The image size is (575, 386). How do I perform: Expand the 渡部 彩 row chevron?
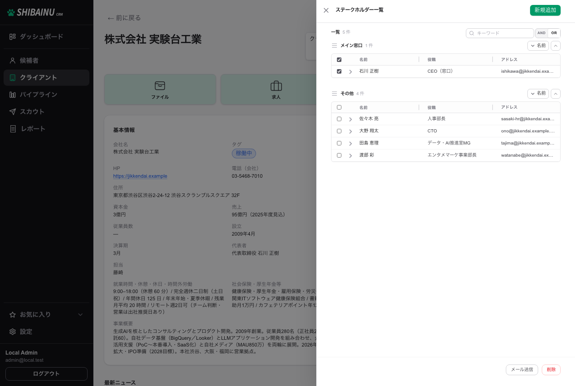[x=350, y=156]
